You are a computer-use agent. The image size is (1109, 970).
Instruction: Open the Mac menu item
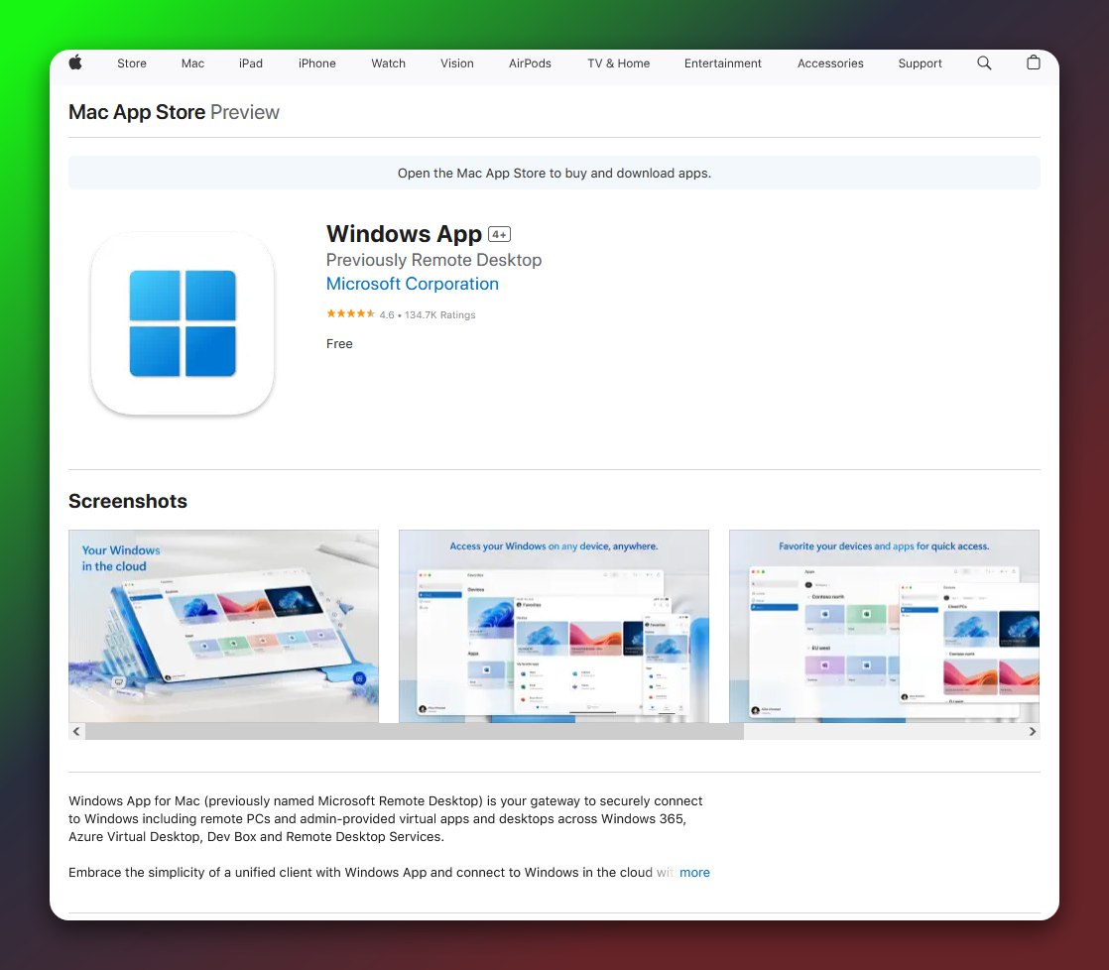[x=192, y=63]
